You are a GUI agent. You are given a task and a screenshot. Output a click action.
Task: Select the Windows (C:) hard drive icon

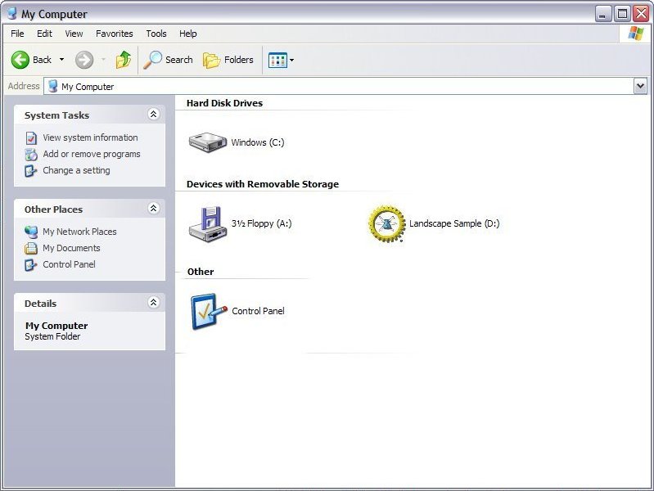point(208,142)
